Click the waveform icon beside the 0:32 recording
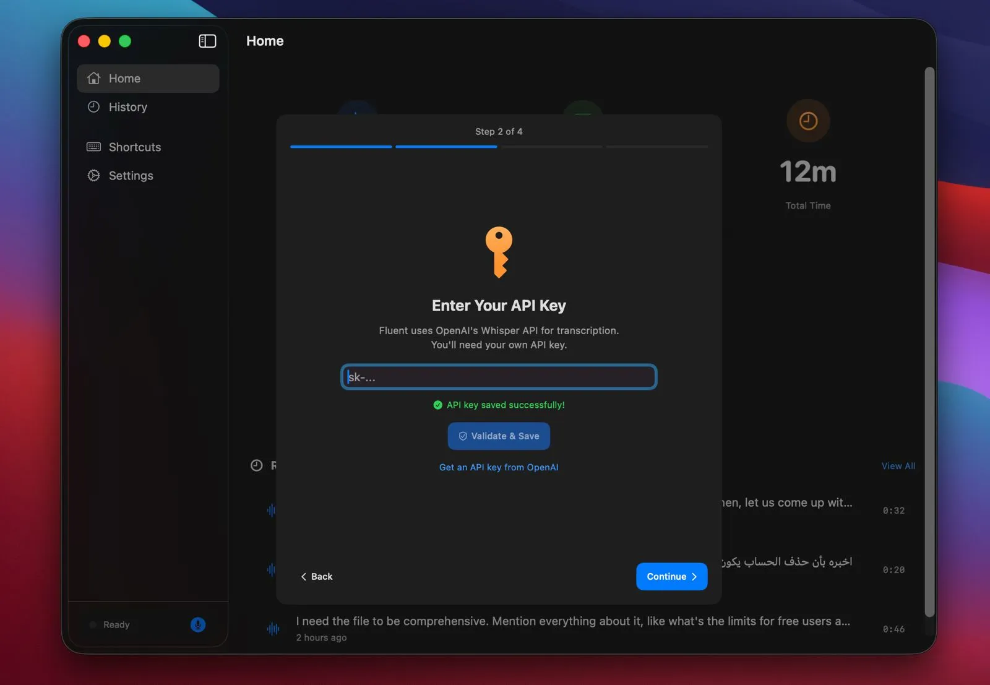This screenshot has width=990, height=685. click(271, 511)
